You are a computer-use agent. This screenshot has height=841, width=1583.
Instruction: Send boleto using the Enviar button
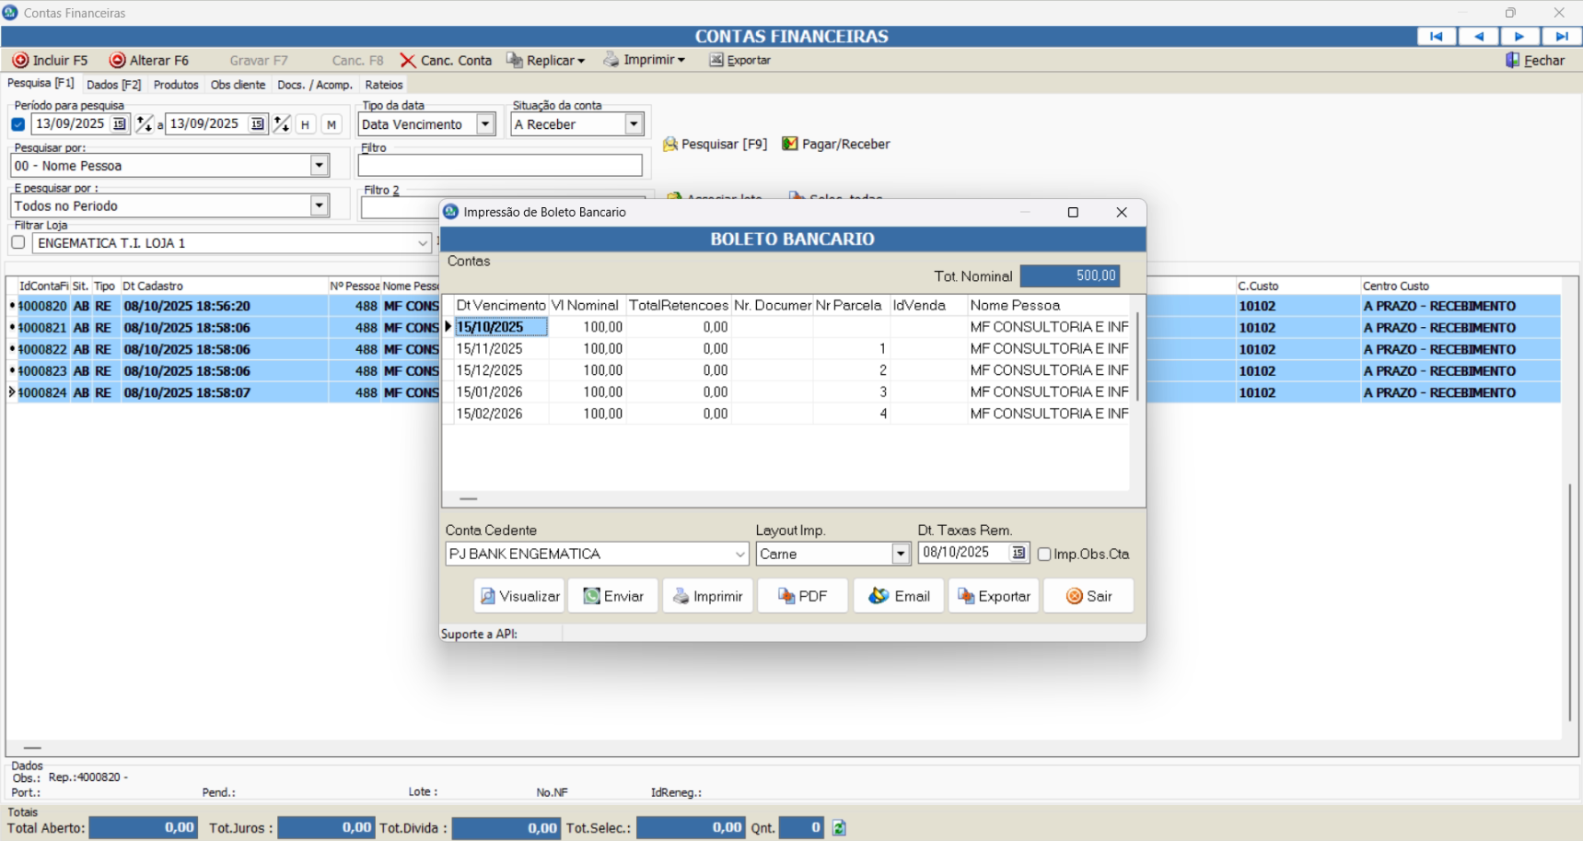point(613,596)
